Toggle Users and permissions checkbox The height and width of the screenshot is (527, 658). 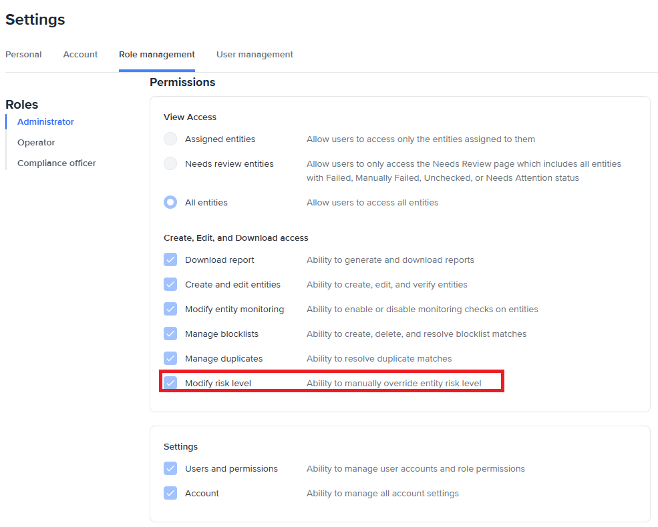pos(170,468)
